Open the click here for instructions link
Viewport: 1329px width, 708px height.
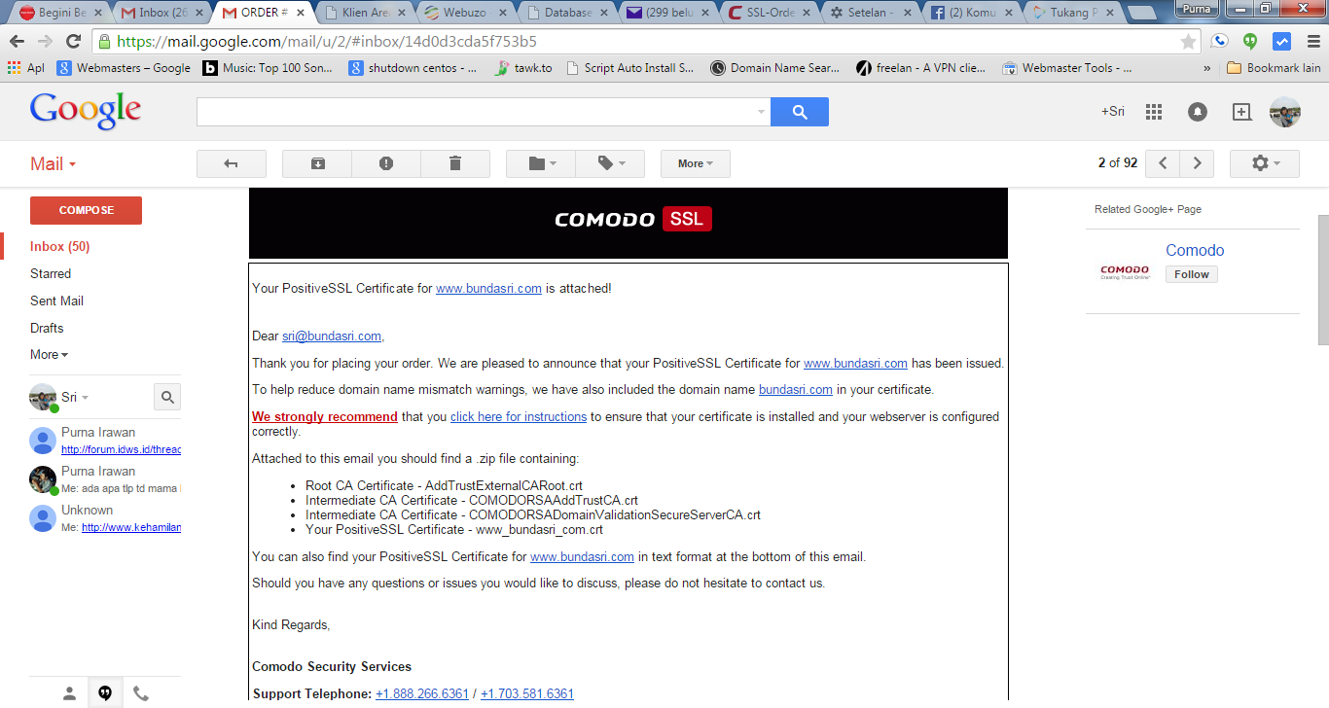click(519, 416)
